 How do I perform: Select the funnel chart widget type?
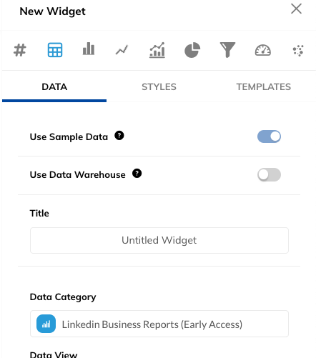[227, 50]
